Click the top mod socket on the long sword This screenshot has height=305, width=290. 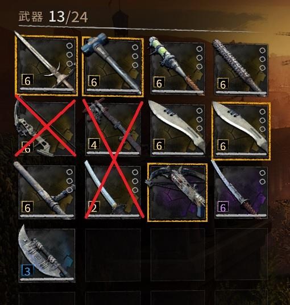[x=69, y=46]
